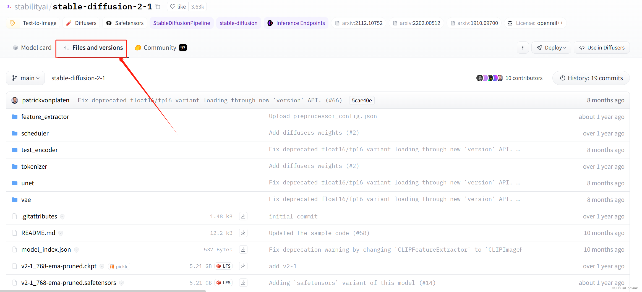Open the stable-diffusion tag
This screenshot has height=292, width=642.
239,23
